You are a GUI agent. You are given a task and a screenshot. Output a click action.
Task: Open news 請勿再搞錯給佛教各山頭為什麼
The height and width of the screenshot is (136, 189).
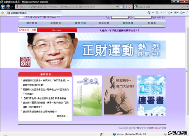click(x=39, y=112)
